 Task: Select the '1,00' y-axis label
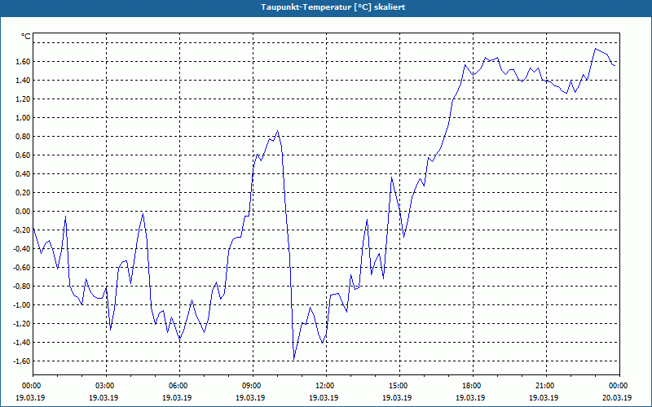click(24, 117)
